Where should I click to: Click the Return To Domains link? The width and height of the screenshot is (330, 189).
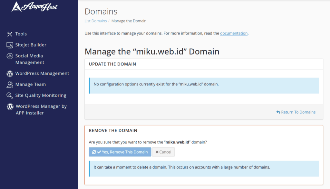pos(298,112)
